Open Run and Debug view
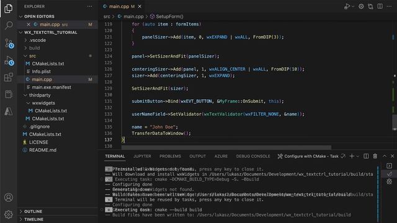 (x=9, y=61)
